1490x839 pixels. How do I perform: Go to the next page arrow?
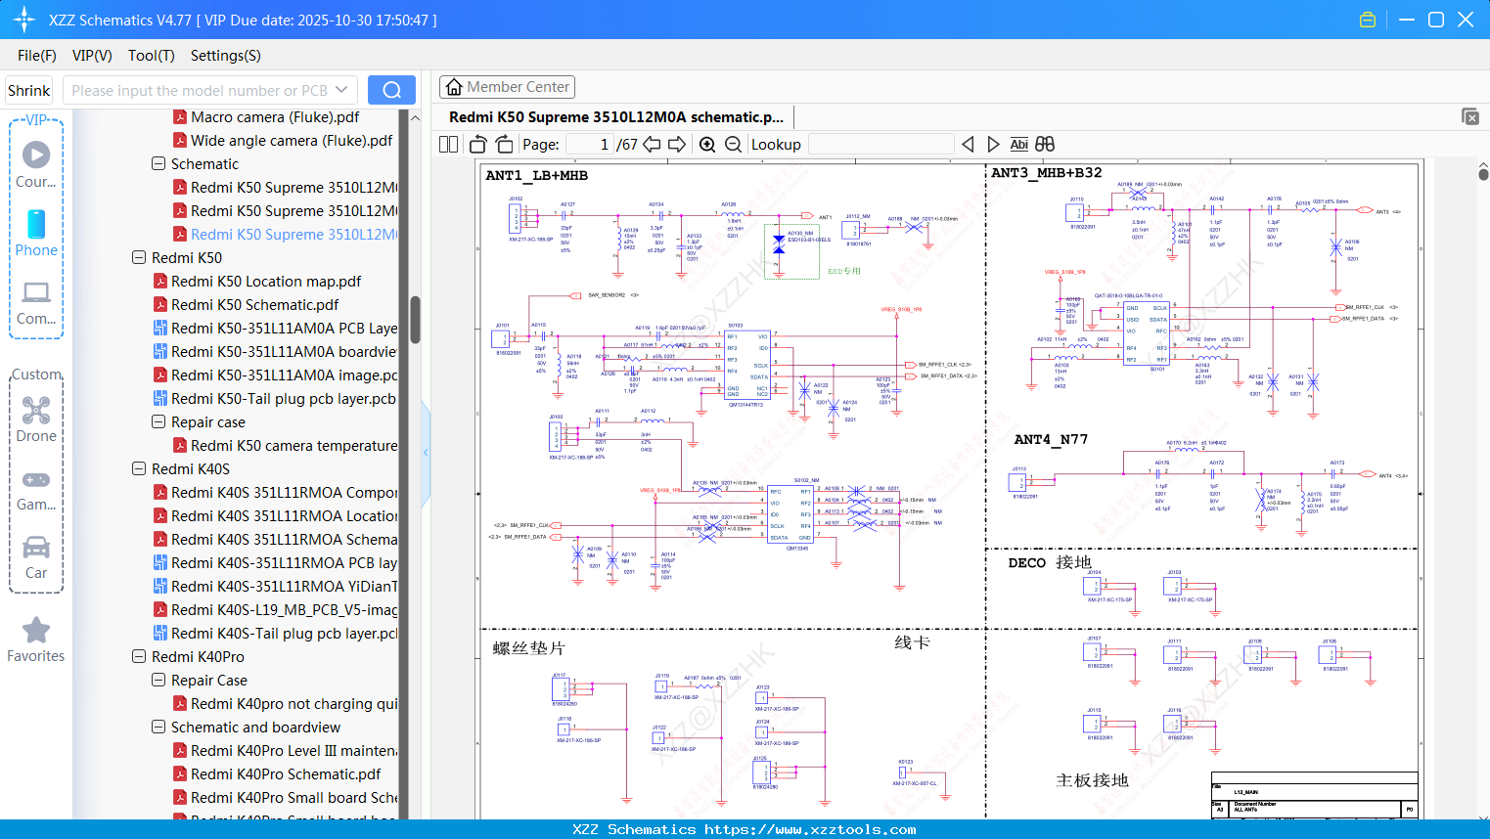click(677, 145)
